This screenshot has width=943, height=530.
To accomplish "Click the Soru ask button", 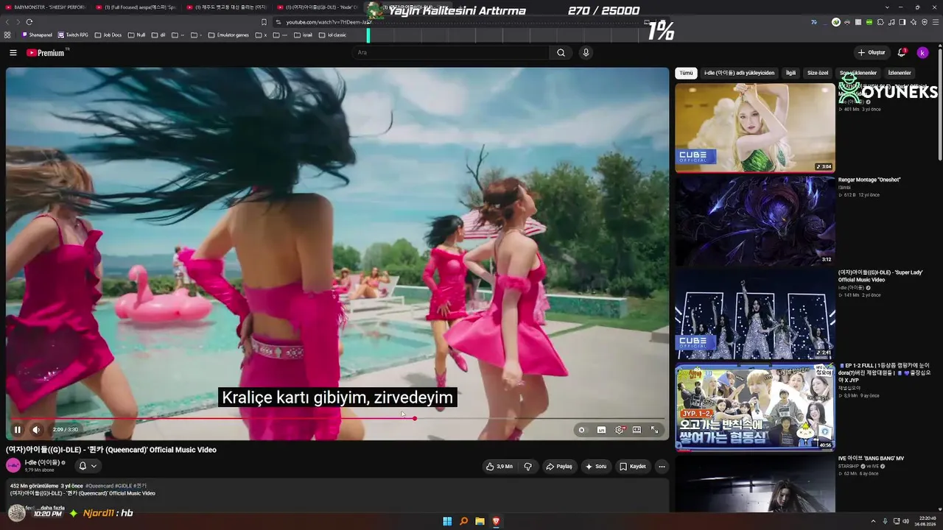I will click(595, 466).
